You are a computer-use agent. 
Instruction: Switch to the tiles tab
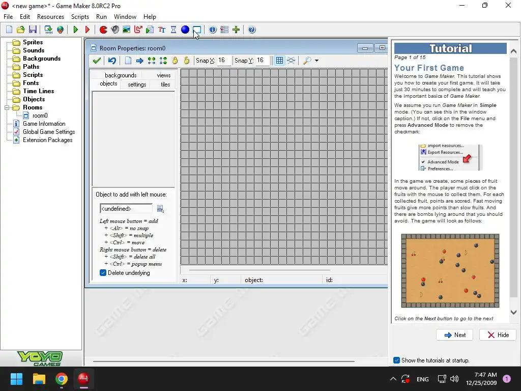(x=165, y=85)
